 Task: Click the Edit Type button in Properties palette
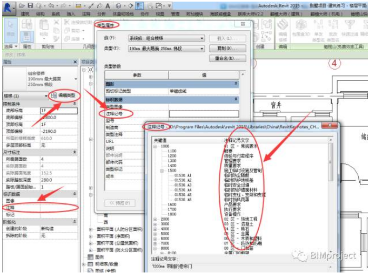click(64, 95)
